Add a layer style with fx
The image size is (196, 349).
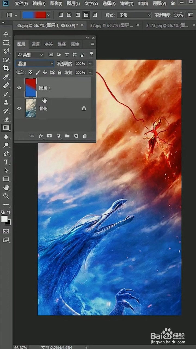(41, 136)
